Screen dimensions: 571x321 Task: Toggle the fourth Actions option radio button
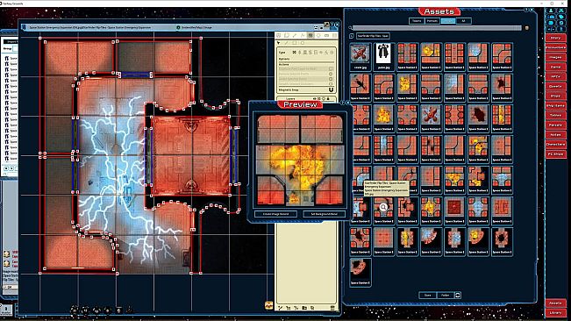click(x=331, y=83)
